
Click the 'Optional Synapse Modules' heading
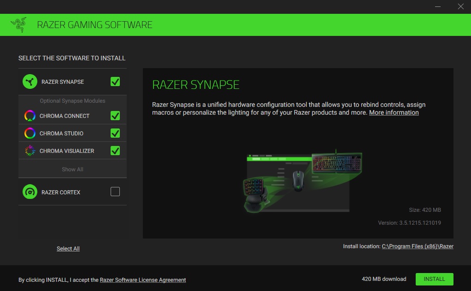tap(72, 101)
